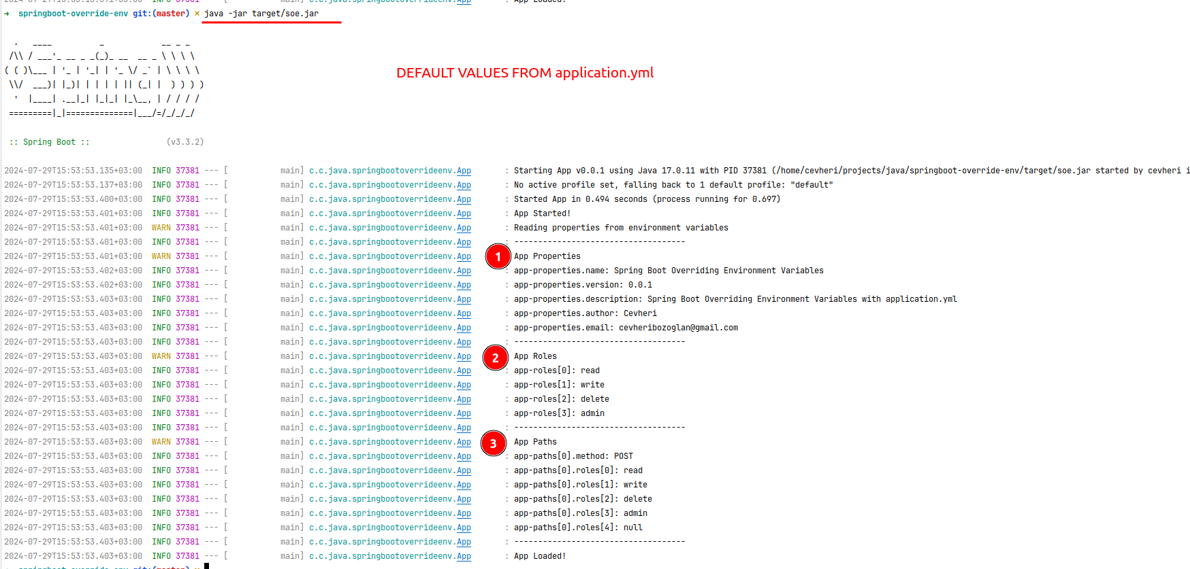Click the 'App Paths' heading message
1190x569 pixels.
click(x=535, y=442)
